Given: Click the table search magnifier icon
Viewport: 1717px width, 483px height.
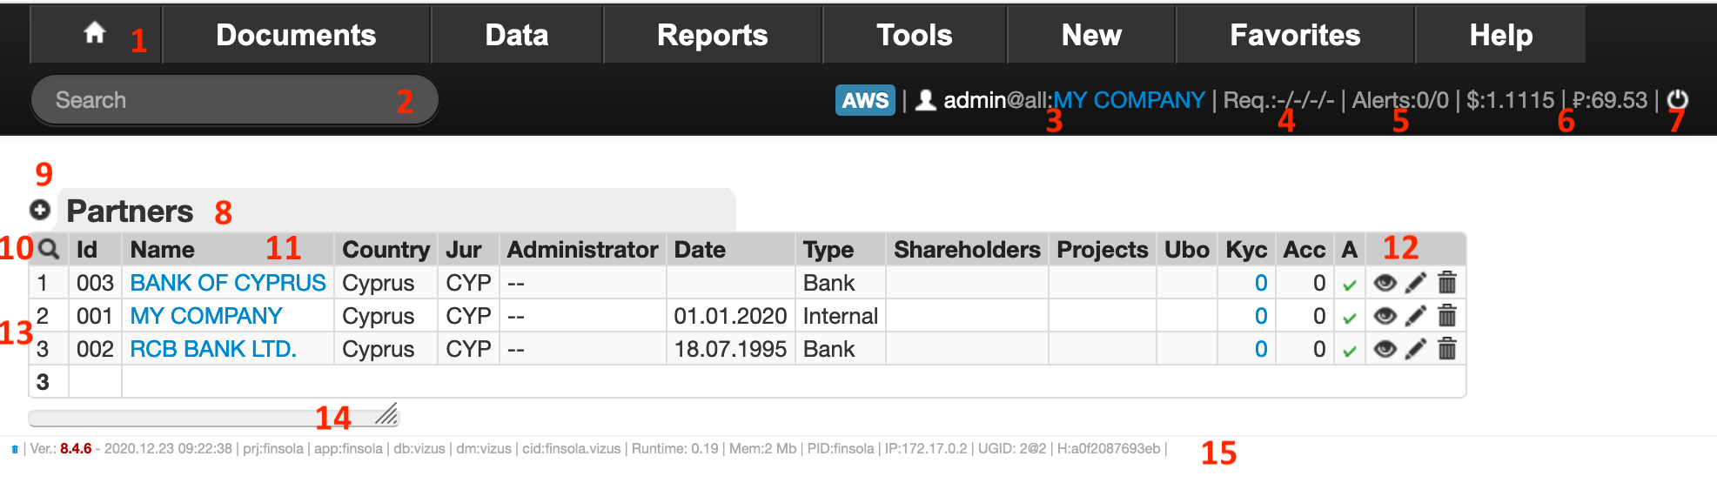Looking at the screenshot, I should pyautogui.click(x=50, y=250).
